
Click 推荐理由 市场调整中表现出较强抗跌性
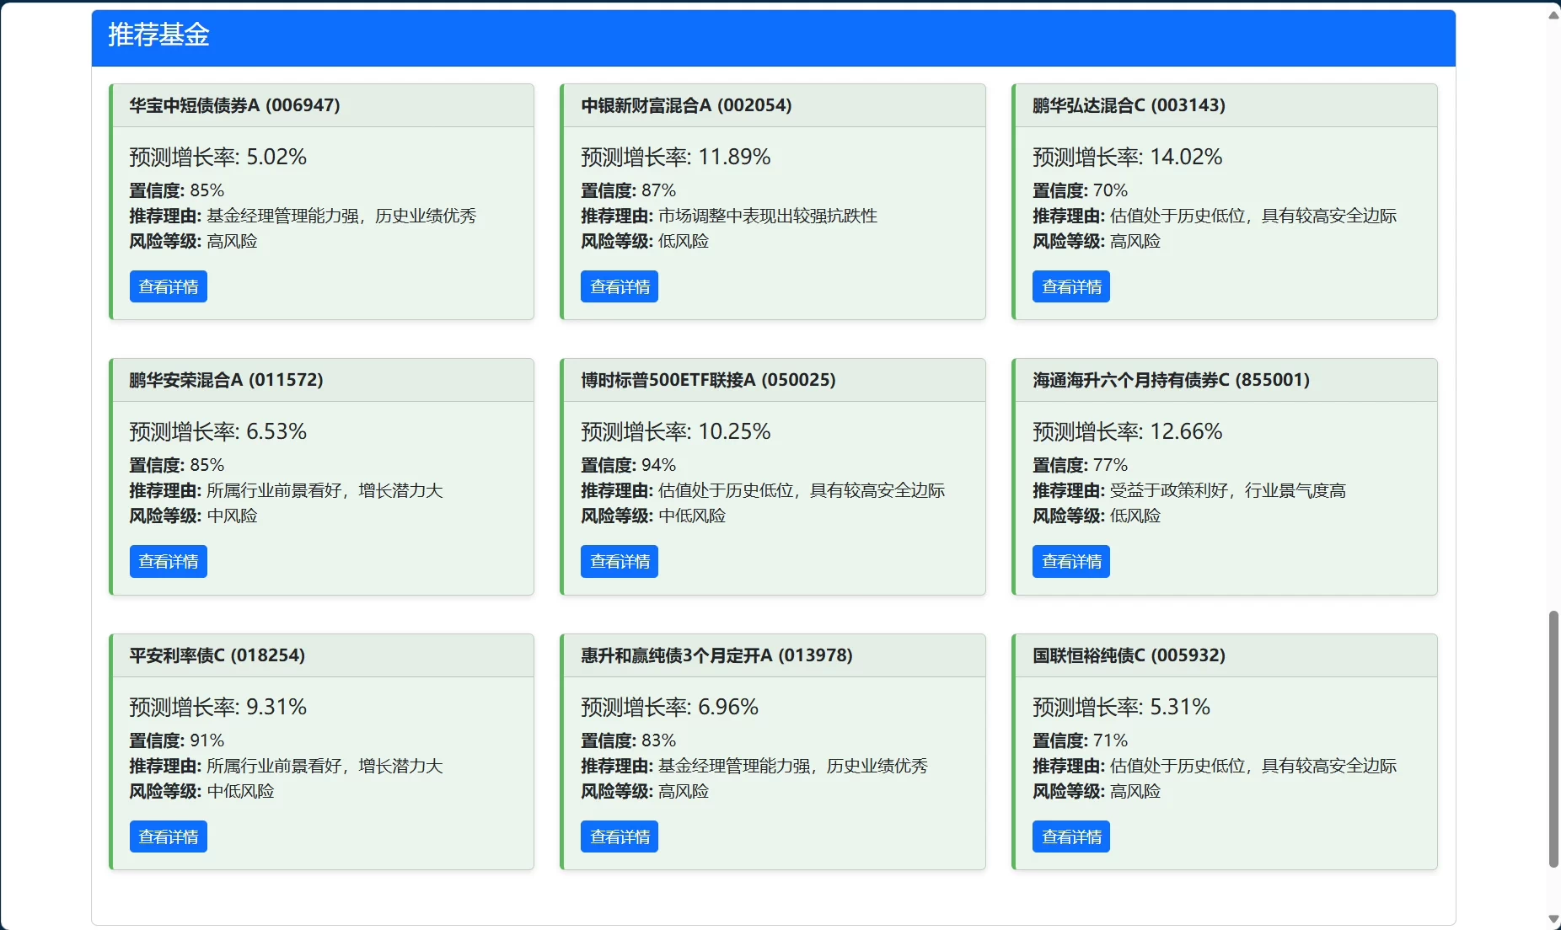pyautogui.click(x=729, y=216)
